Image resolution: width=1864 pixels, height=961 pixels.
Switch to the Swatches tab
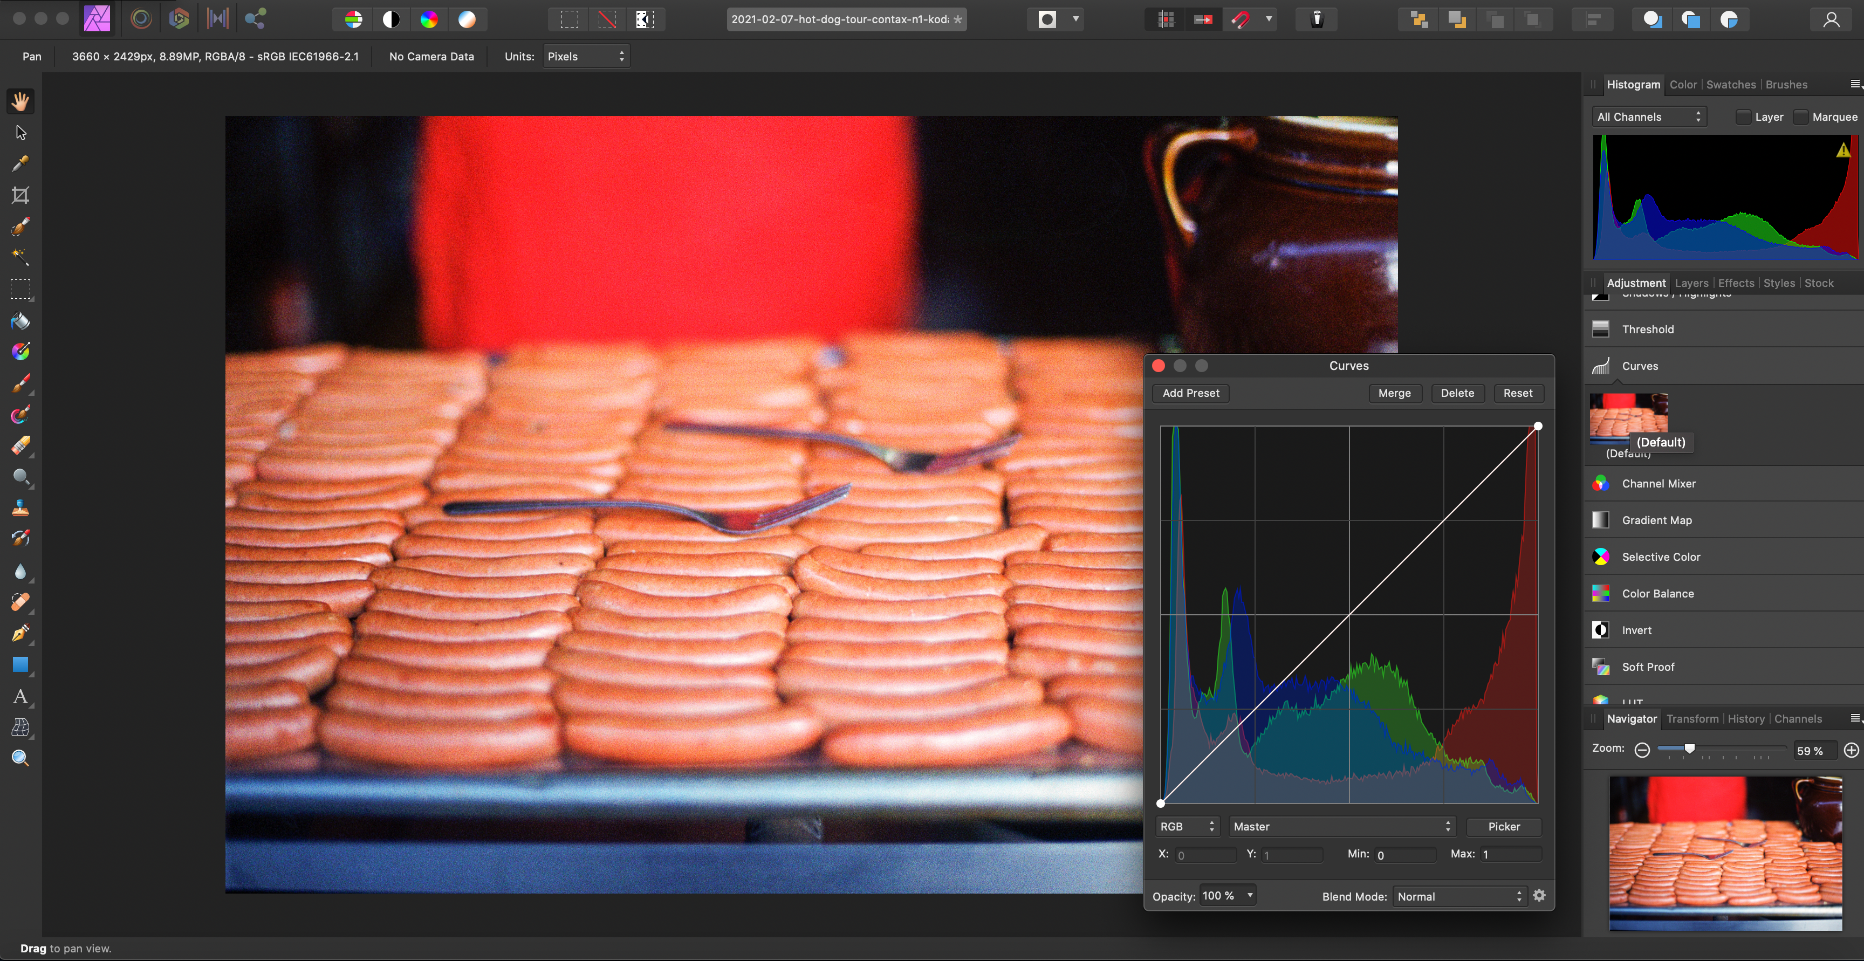click(1731, 85)
